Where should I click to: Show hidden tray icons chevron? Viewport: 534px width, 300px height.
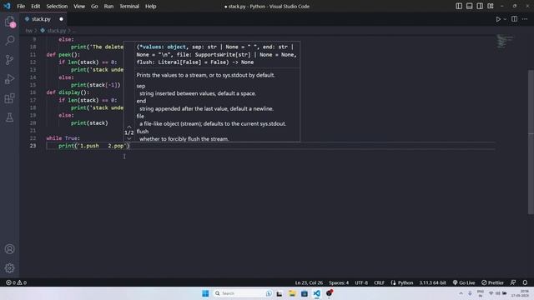461,293
